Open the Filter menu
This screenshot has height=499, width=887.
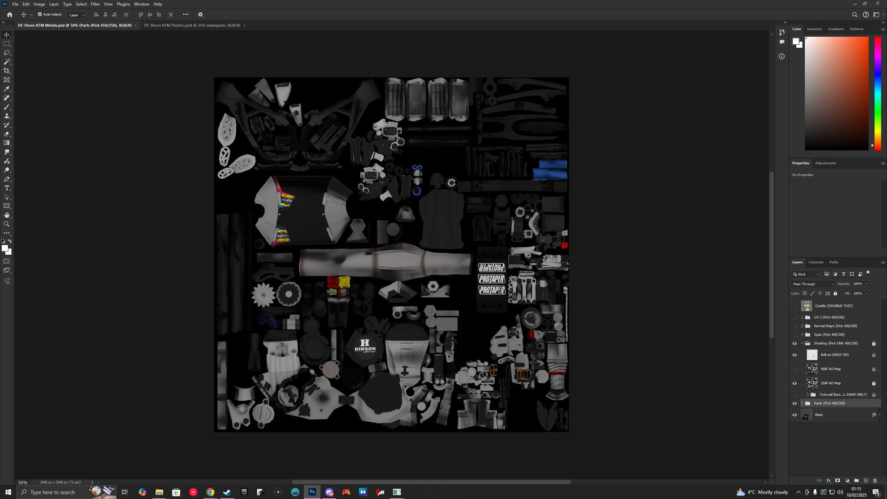pos(95,4)
